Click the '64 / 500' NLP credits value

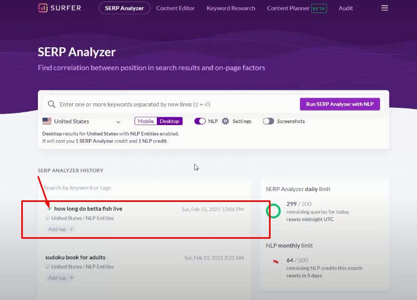298,260
